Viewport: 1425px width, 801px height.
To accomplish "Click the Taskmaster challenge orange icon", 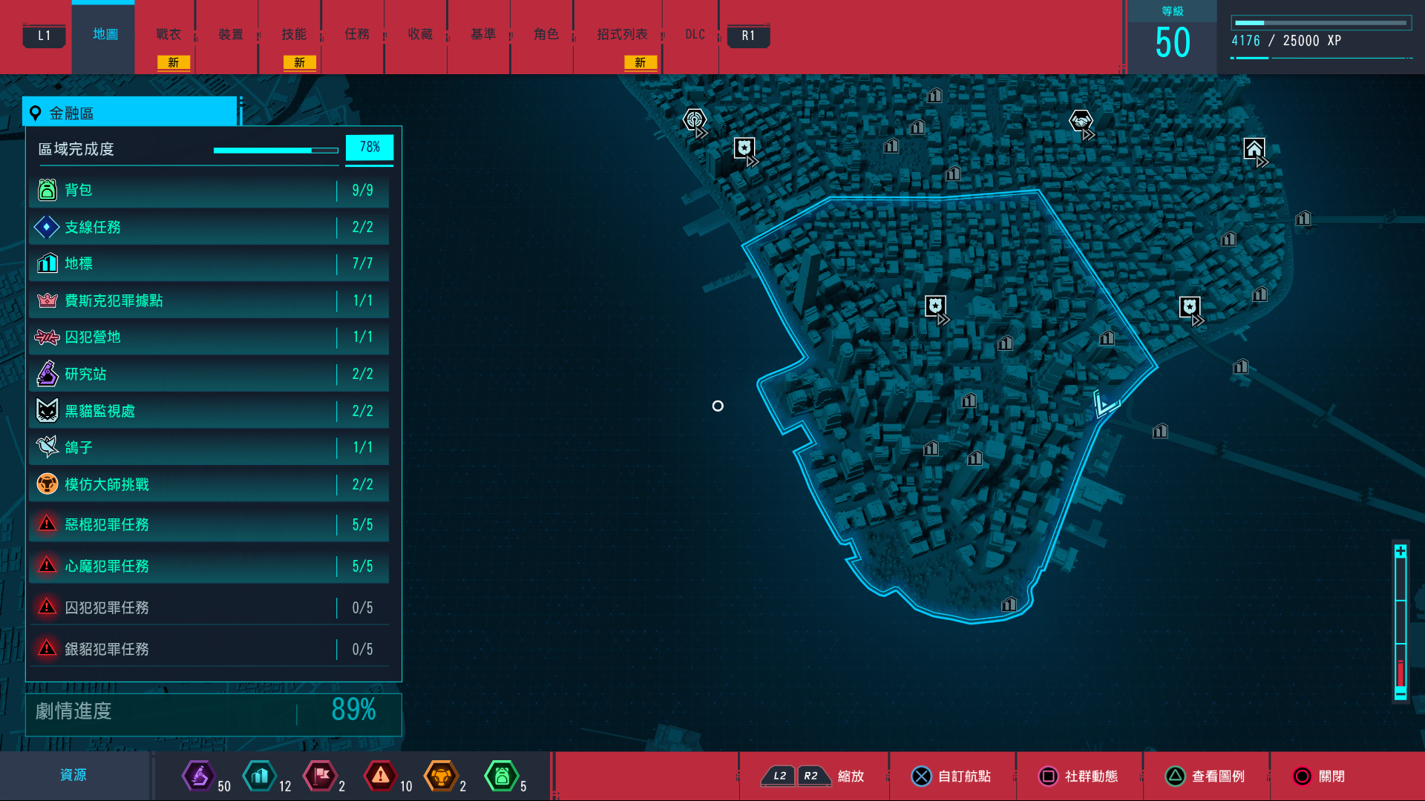I will 47,484.
